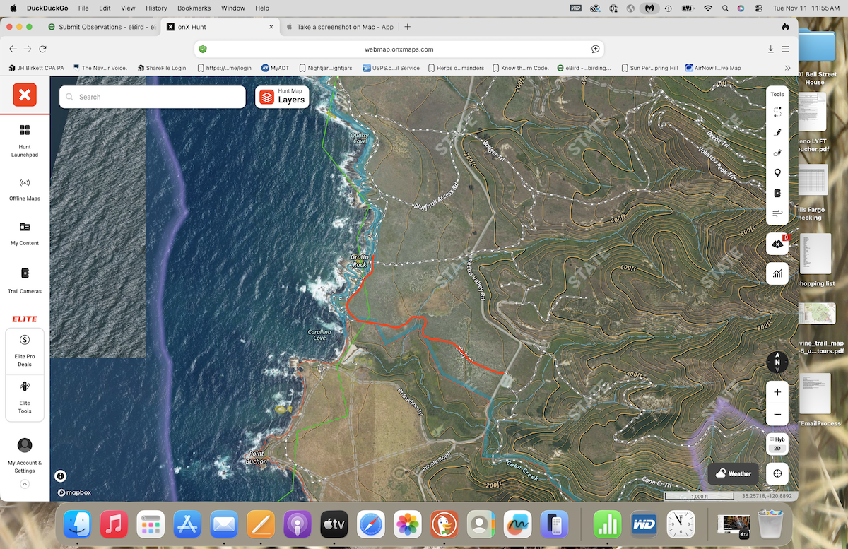
Task: Open the Waypoint pin tool
Action: (777, 172)
